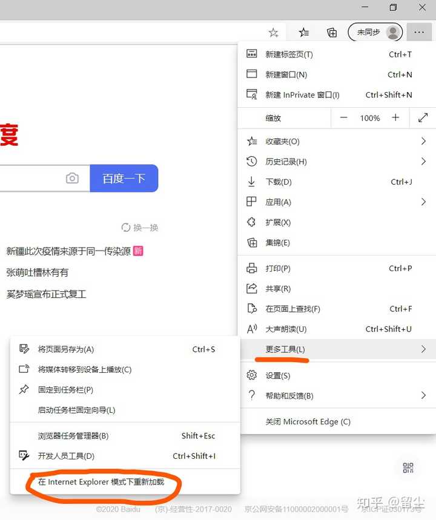Expand the 收藏夹(O) submenu
436x520 pixels.
pyautogui.click(x=337, y=142)
